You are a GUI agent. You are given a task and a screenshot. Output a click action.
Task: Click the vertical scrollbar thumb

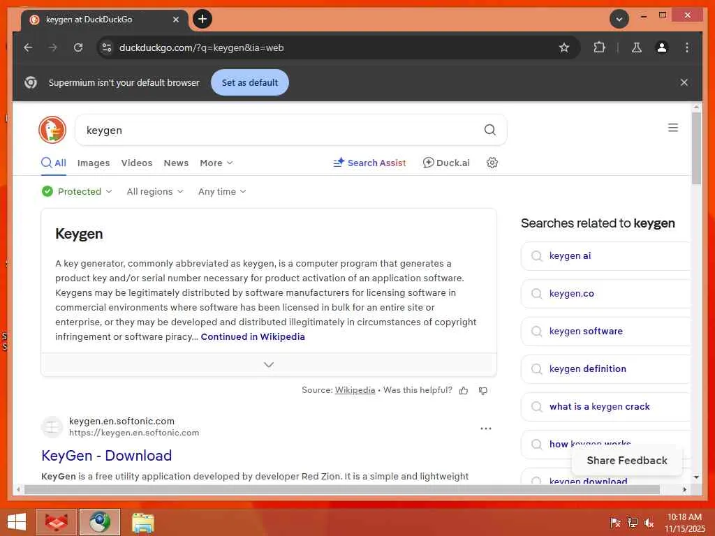696,148
